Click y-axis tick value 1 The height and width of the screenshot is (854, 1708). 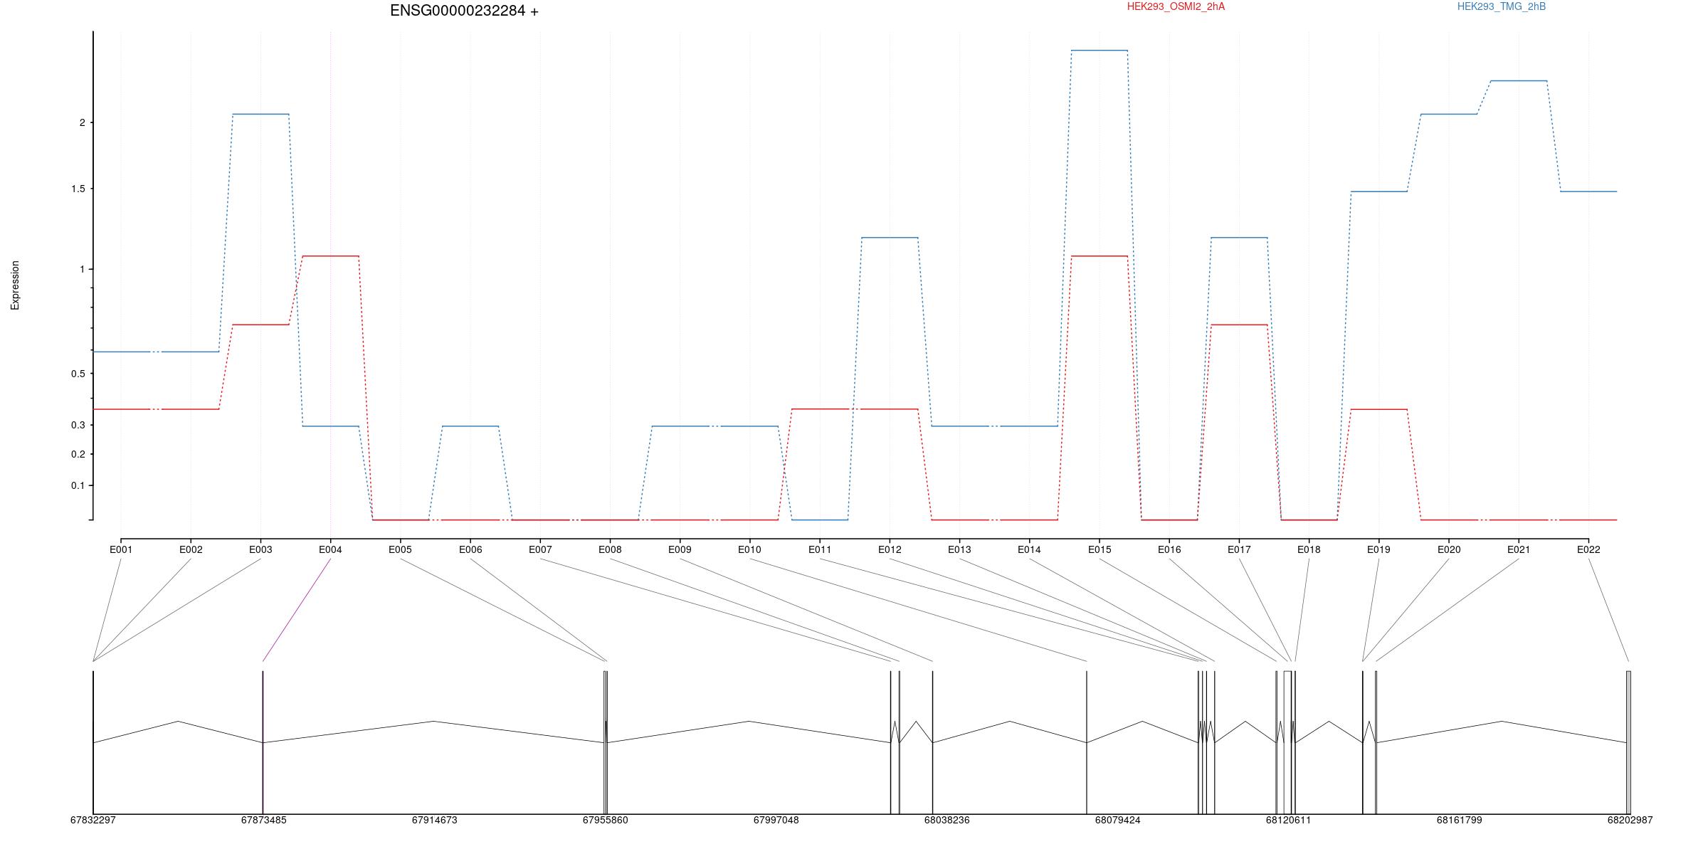click(x=83, y=269)
